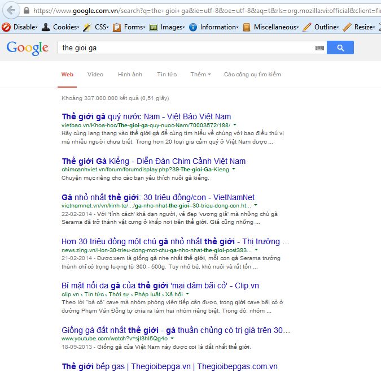Switch to the Tin tức tab
Viewport: 381px width, 372px height.
(x=167, y=75)
